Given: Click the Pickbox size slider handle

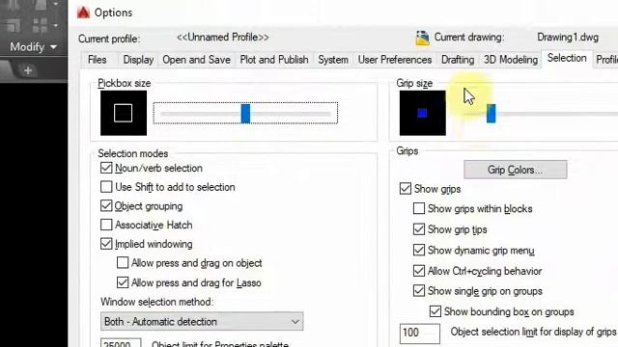Looking at the screenshot, I should pyautogui.click(x=245, y=114).
